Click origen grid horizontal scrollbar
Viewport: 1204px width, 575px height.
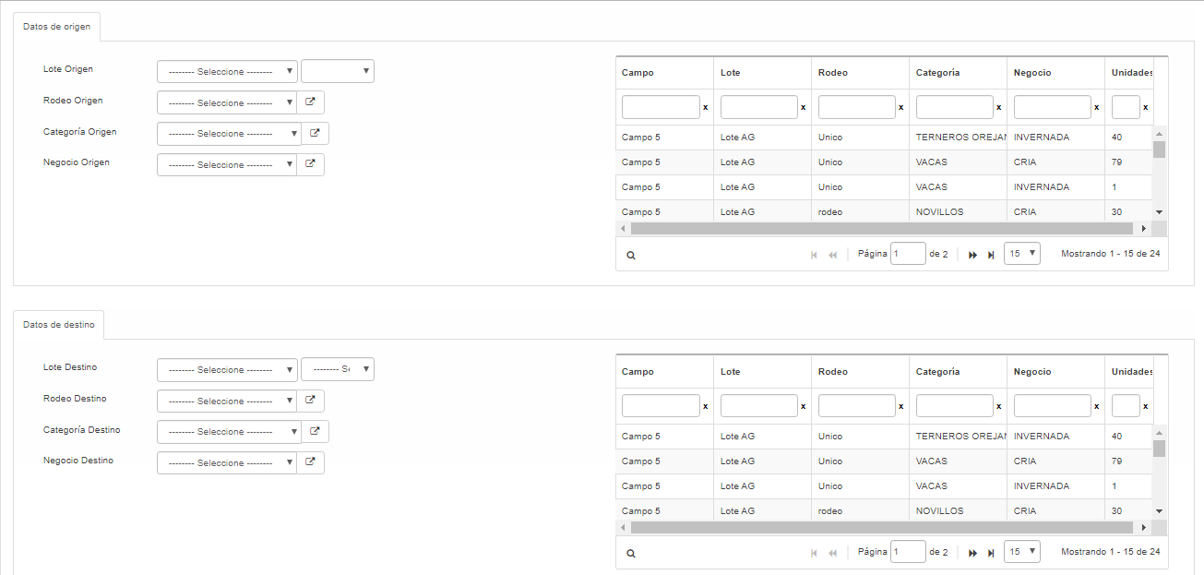click(884, 228)
